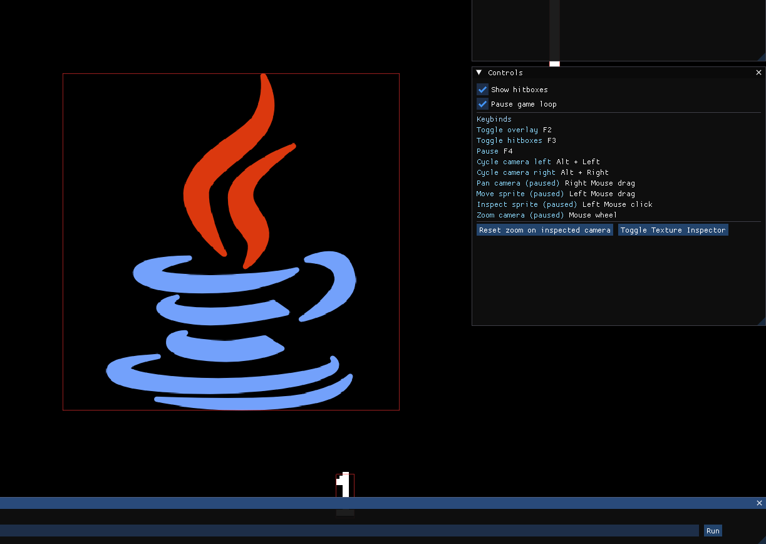Click Reset zoom on inspected camera button
This screenshot has width=766, height=544.
pos(545,230)
